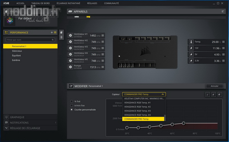Delete the selected profile with trash icon
The height and width of the screenshot is (142, 229).
pos(61,37)
